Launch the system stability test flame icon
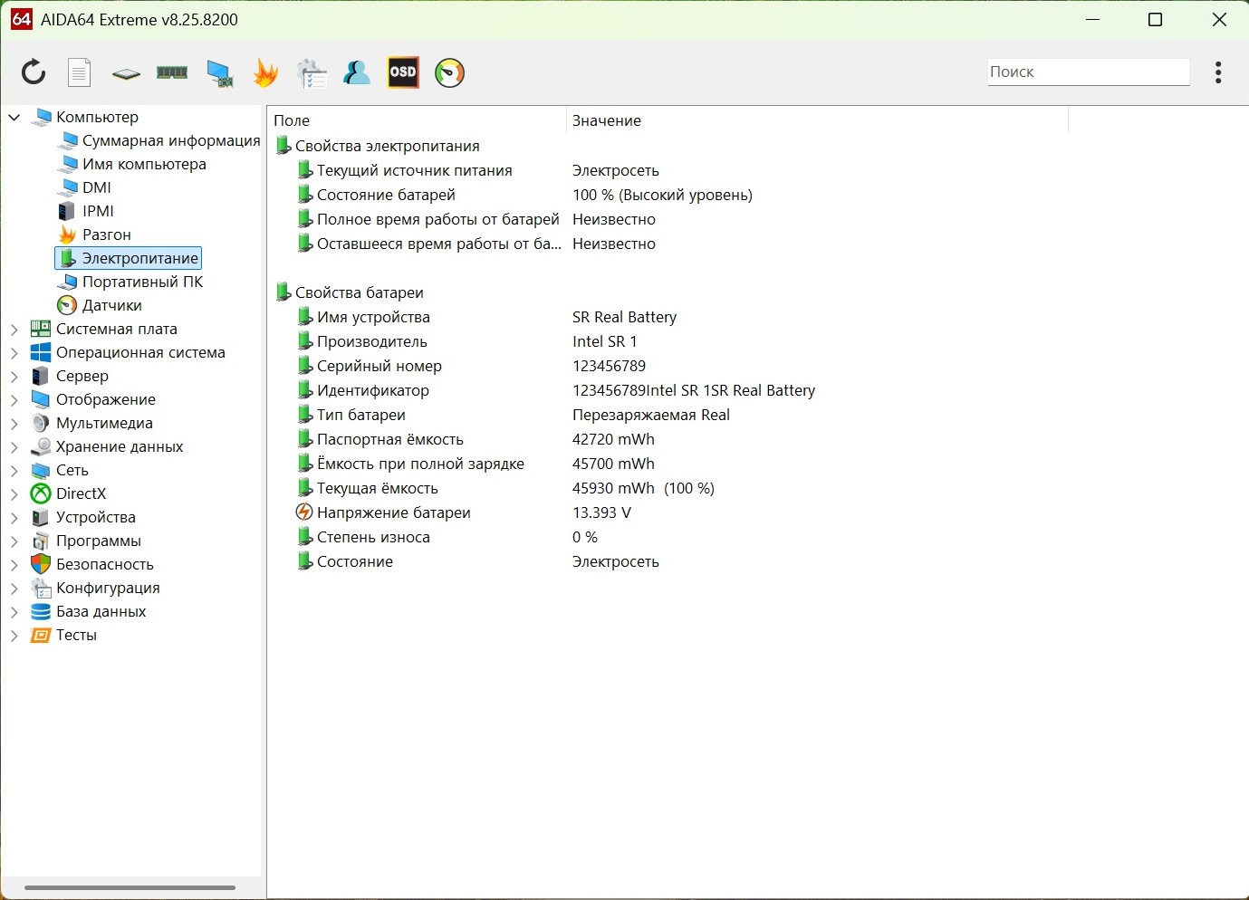The width and height of the screenshot is (1249, 900). tap(265, 72)
